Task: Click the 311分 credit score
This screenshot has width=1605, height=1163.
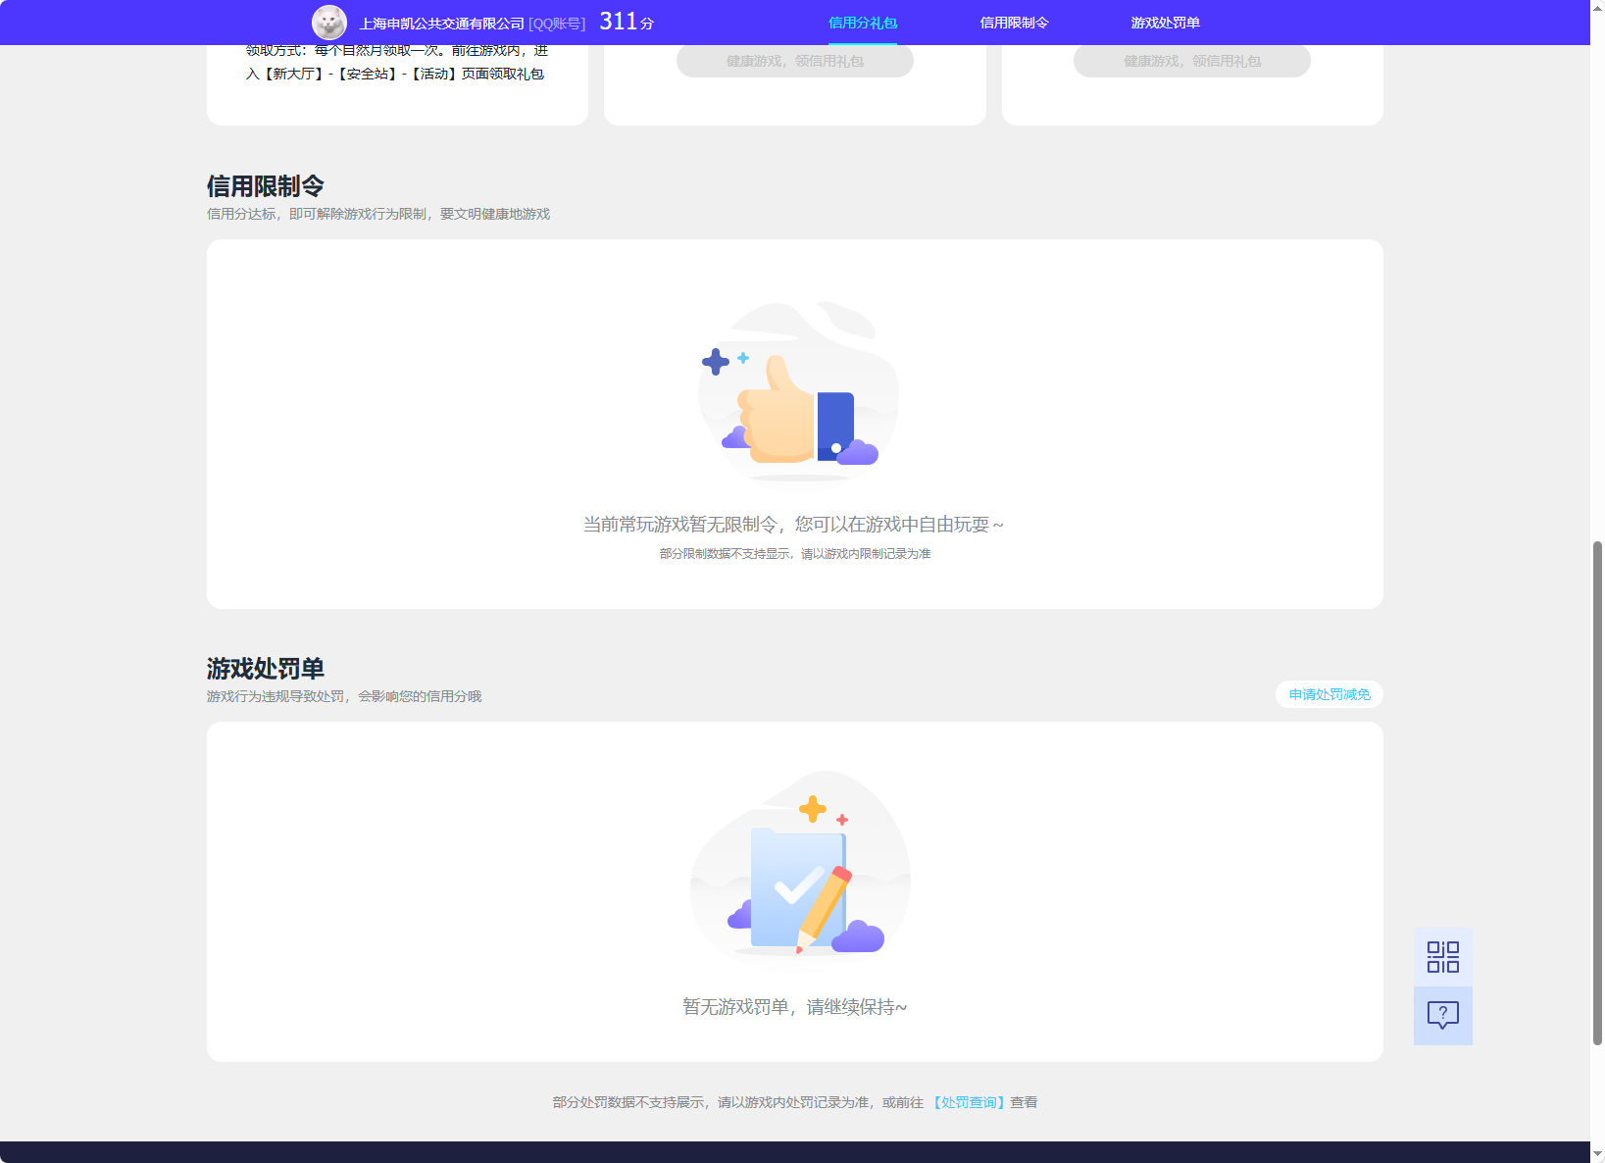Action: (x=627, y=22)
